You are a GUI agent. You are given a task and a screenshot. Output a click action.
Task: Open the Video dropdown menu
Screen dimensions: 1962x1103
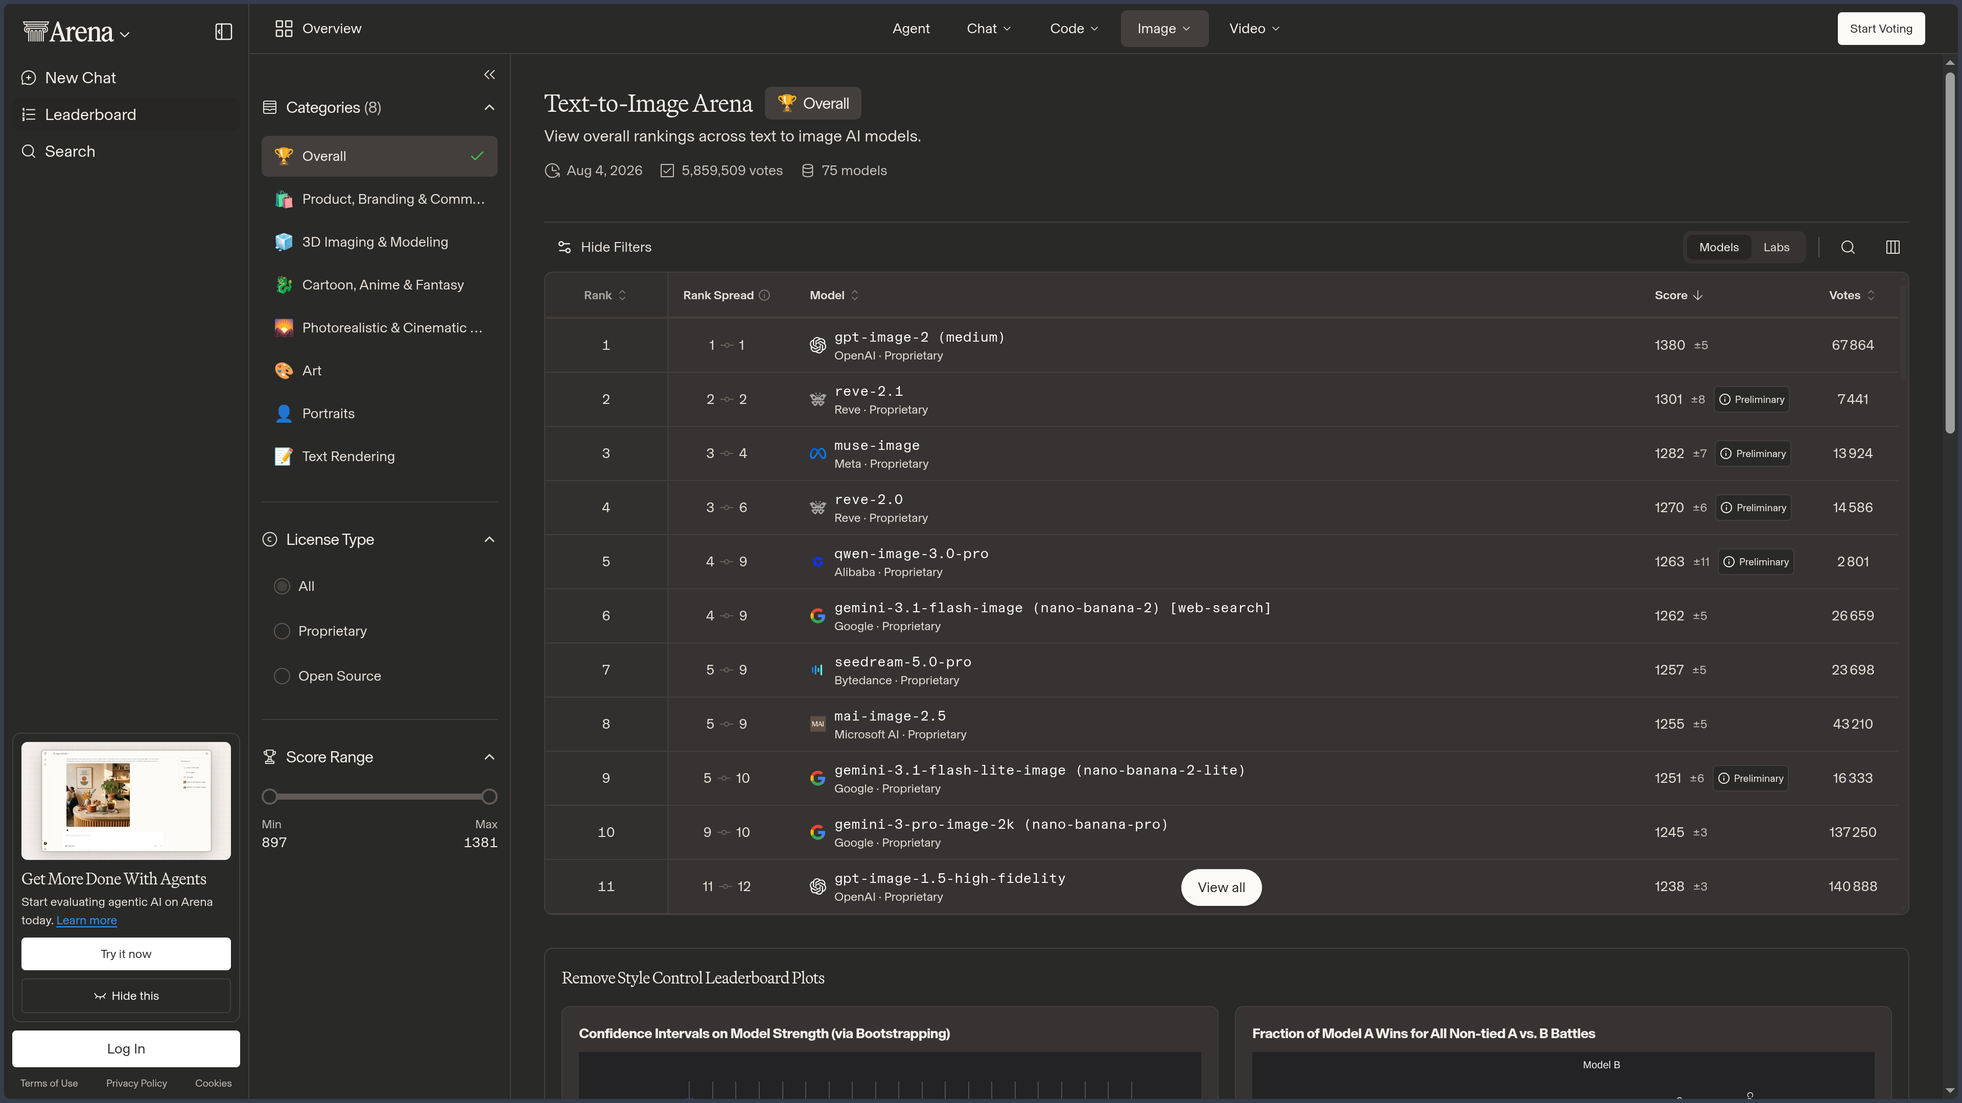[x=1254, y=28]
